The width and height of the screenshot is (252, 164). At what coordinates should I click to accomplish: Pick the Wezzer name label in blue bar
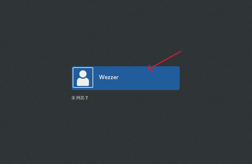point(109,77)
